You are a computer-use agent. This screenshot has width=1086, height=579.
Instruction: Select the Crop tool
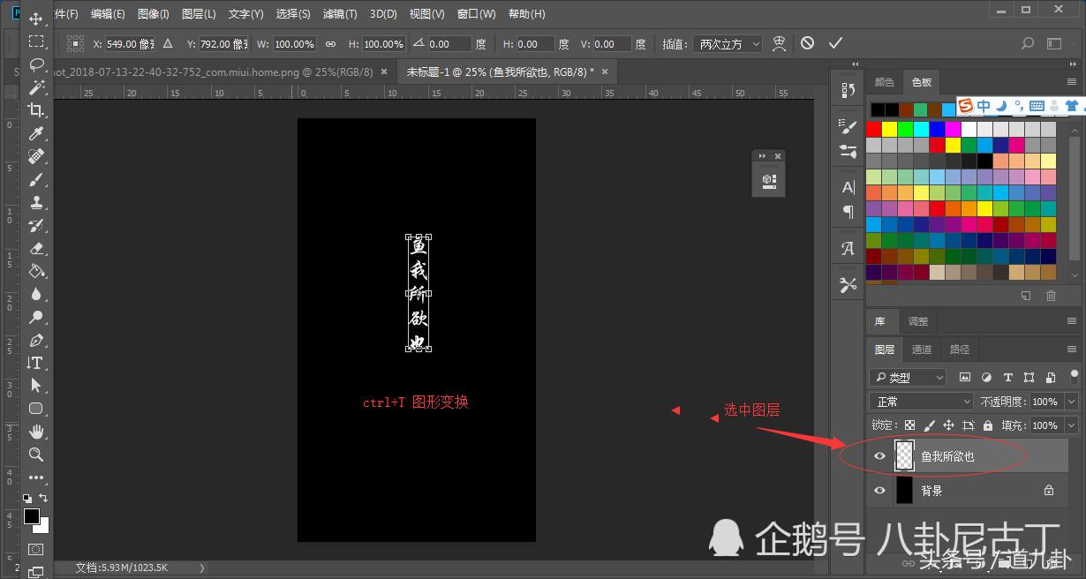point(37,110)
